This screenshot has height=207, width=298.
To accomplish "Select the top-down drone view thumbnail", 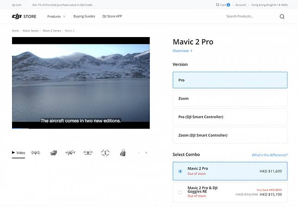I will click(x=105, y=152).
